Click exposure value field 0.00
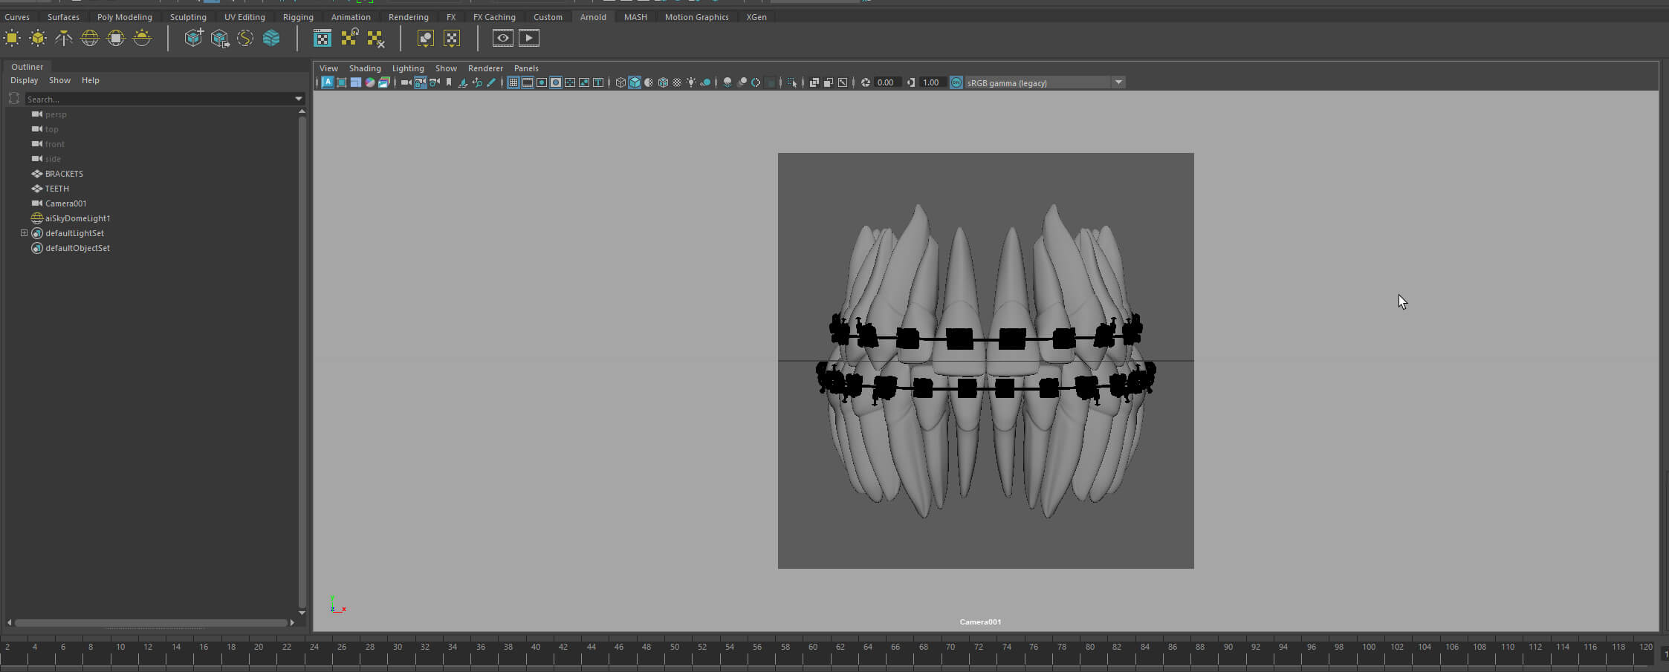Viewport: 1669px width, 672px height. (x=887, y=82)
